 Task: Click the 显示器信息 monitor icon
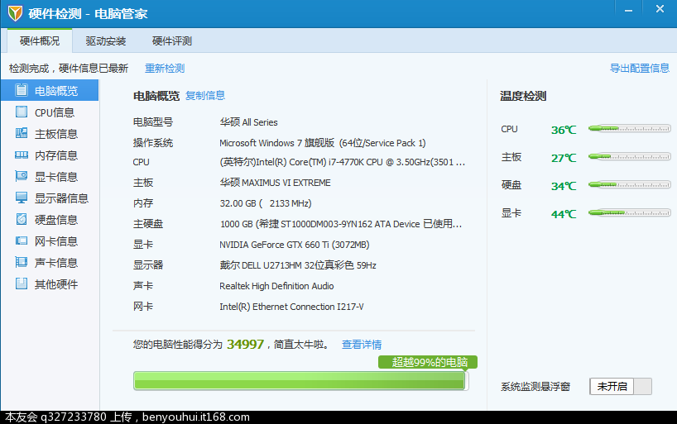point(22,198)
